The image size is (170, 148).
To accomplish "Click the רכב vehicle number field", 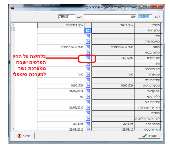I will coord(66,17).
